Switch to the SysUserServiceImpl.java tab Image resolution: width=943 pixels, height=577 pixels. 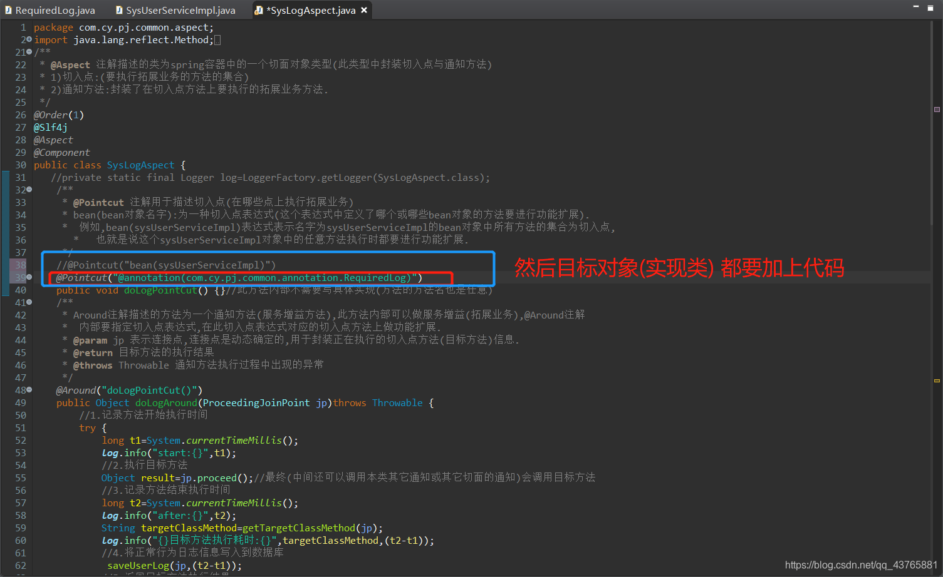click(175, 10)
